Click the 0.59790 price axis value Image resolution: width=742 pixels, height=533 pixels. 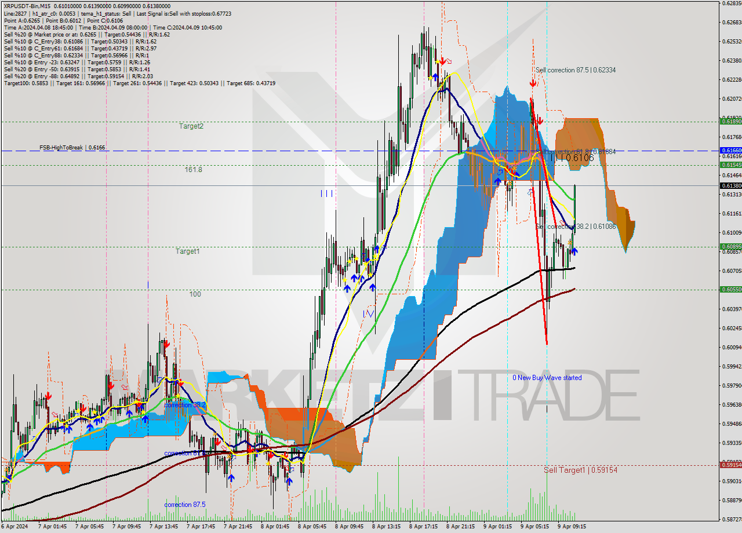click(731, 386)
